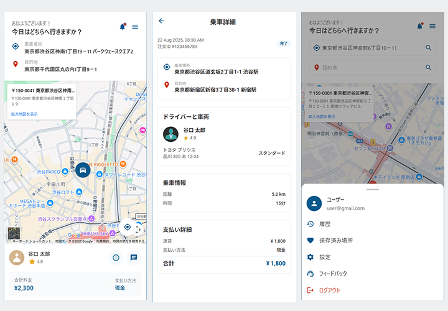Go back using arrow on 乗車詳細 header
The width and height of the screenshot is (448, 311).
[162, 21]
